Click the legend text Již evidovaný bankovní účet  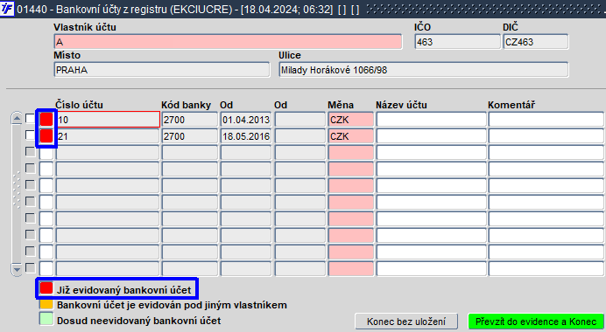tap(124, 290)
